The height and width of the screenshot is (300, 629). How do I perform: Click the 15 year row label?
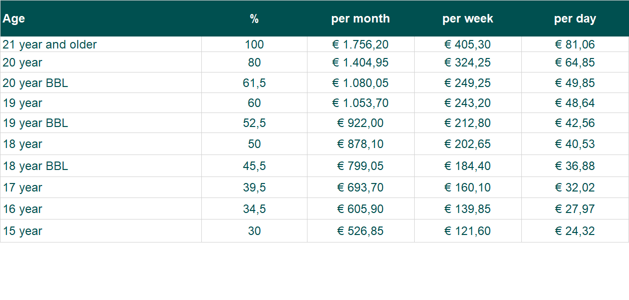(x=22, y=231)
